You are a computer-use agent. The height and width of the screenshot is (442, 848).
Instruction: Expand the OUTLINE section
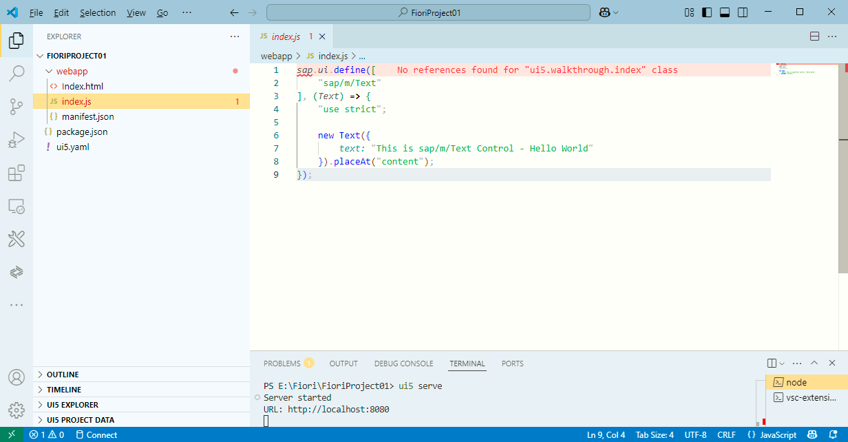click(141, 375)
